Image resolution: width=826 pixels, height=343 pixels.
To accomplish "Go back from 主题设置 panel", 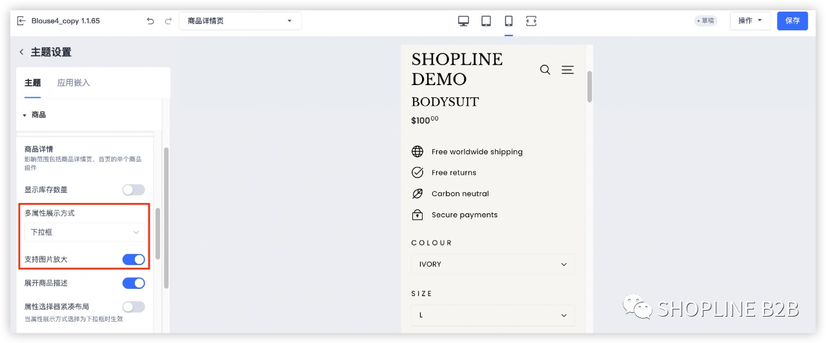I will coord(21,52).
